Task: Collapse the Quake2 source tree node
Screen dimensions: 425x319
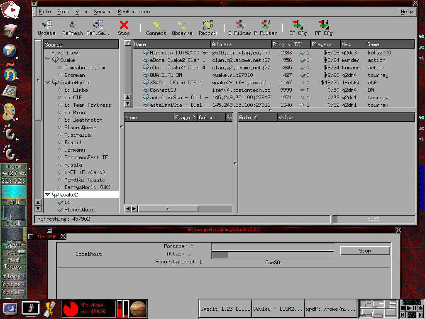Action: point(48,195)
